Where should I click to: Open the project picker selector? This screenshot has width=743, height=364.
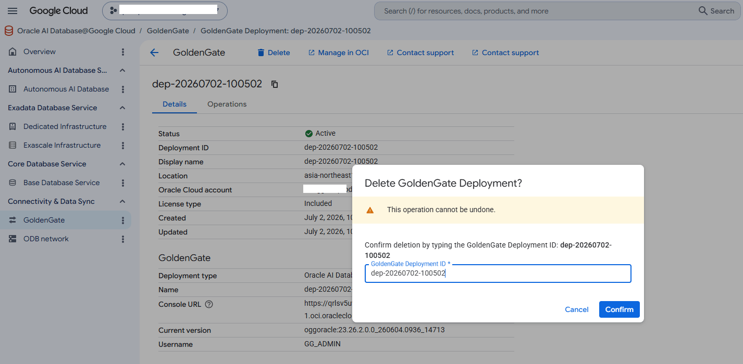(x=165, y=10)
